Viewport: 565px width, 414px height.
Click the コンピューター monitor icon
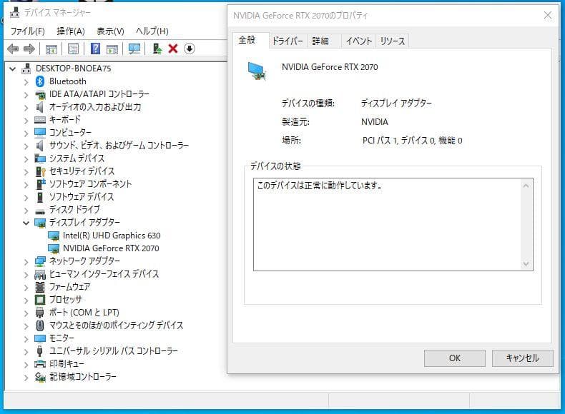40,132
